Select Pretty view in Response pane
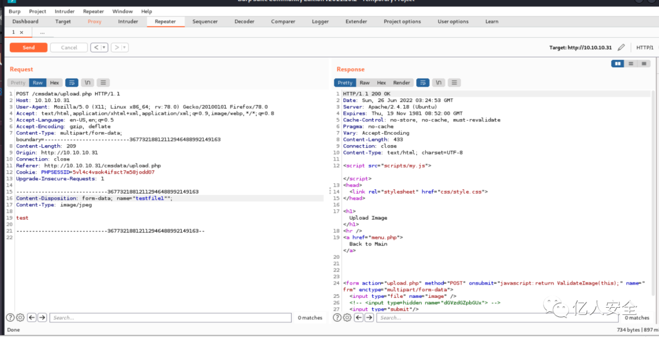Viewport: 659px width, 337px height. click(345, 82)
